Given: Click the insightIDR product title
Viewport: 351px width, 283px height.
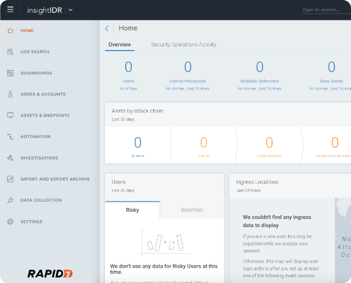Looking at the screenshot, I should tap(45, 10).
